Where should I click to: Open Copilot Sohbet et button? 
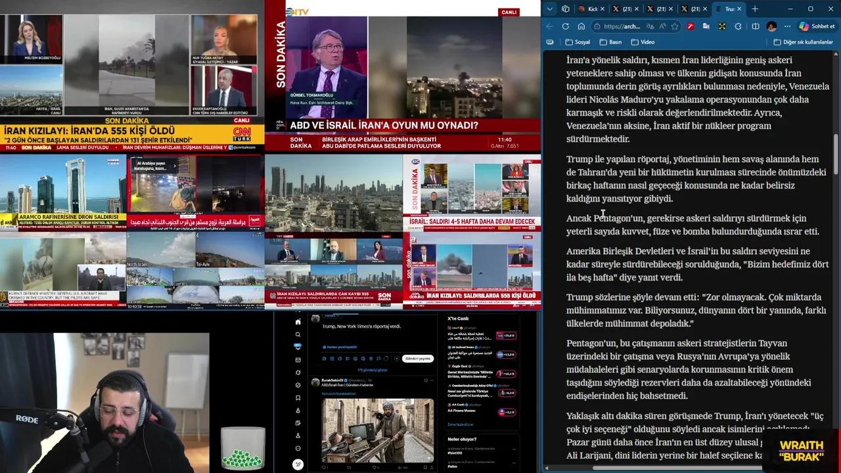[817, 26]
